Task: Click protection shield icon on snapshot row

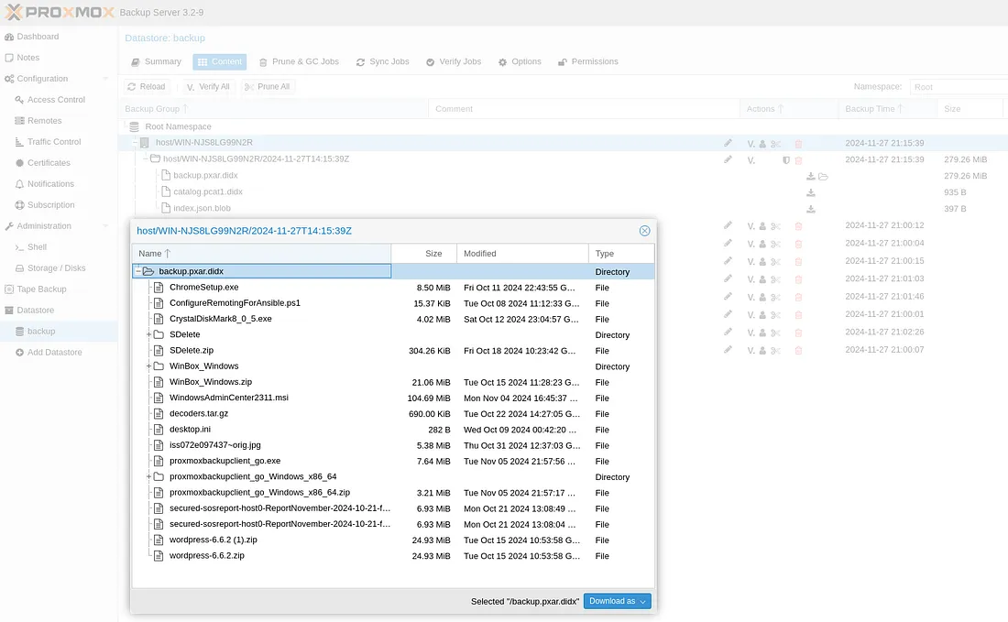Action: point(785,160)
